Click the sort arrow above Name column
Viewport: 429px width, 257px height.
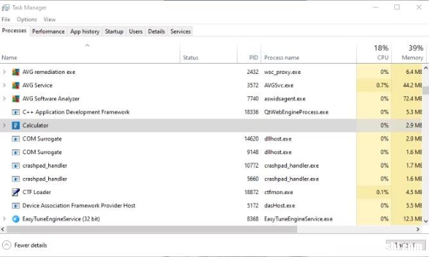click(x=87, y=45)
